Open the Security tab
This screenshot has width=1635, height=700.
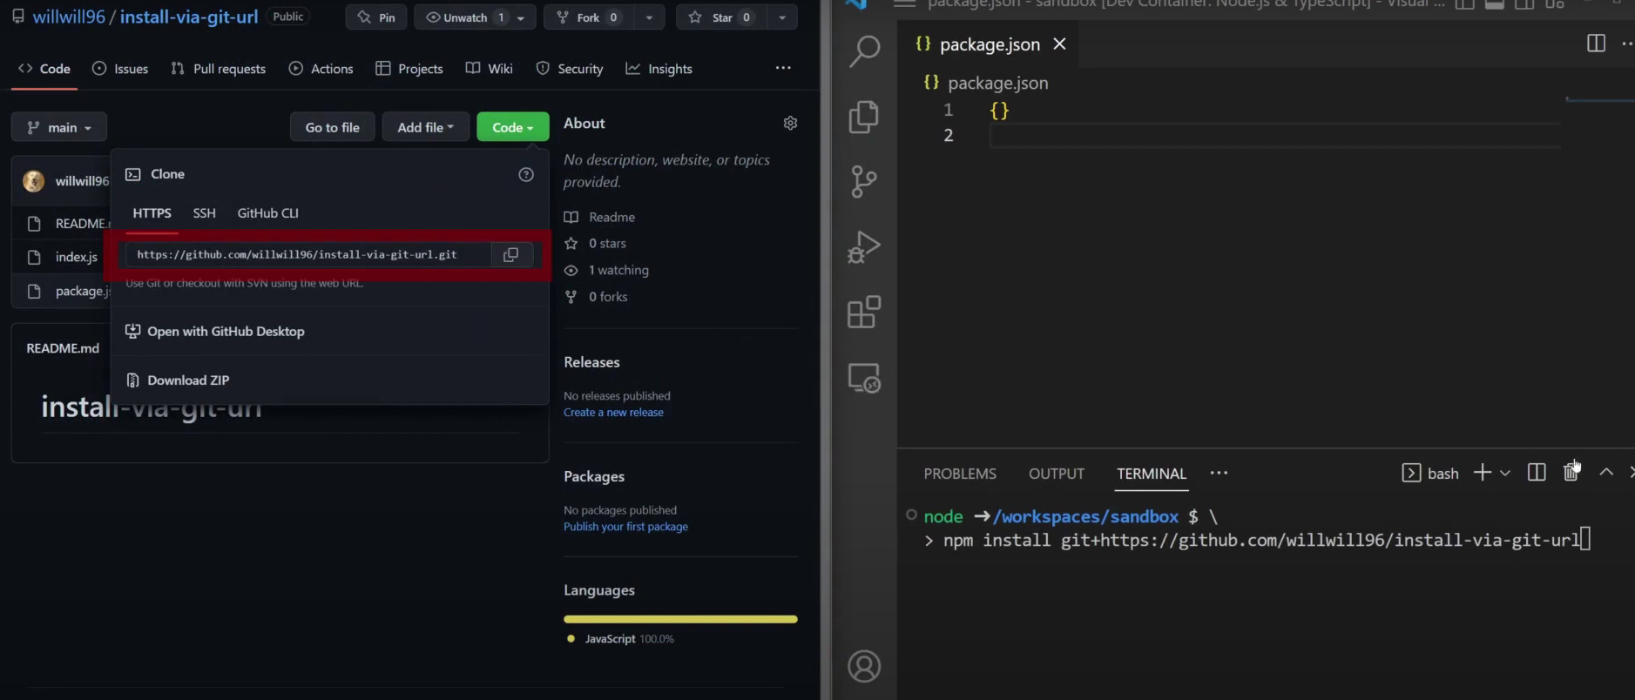(570, 69)
